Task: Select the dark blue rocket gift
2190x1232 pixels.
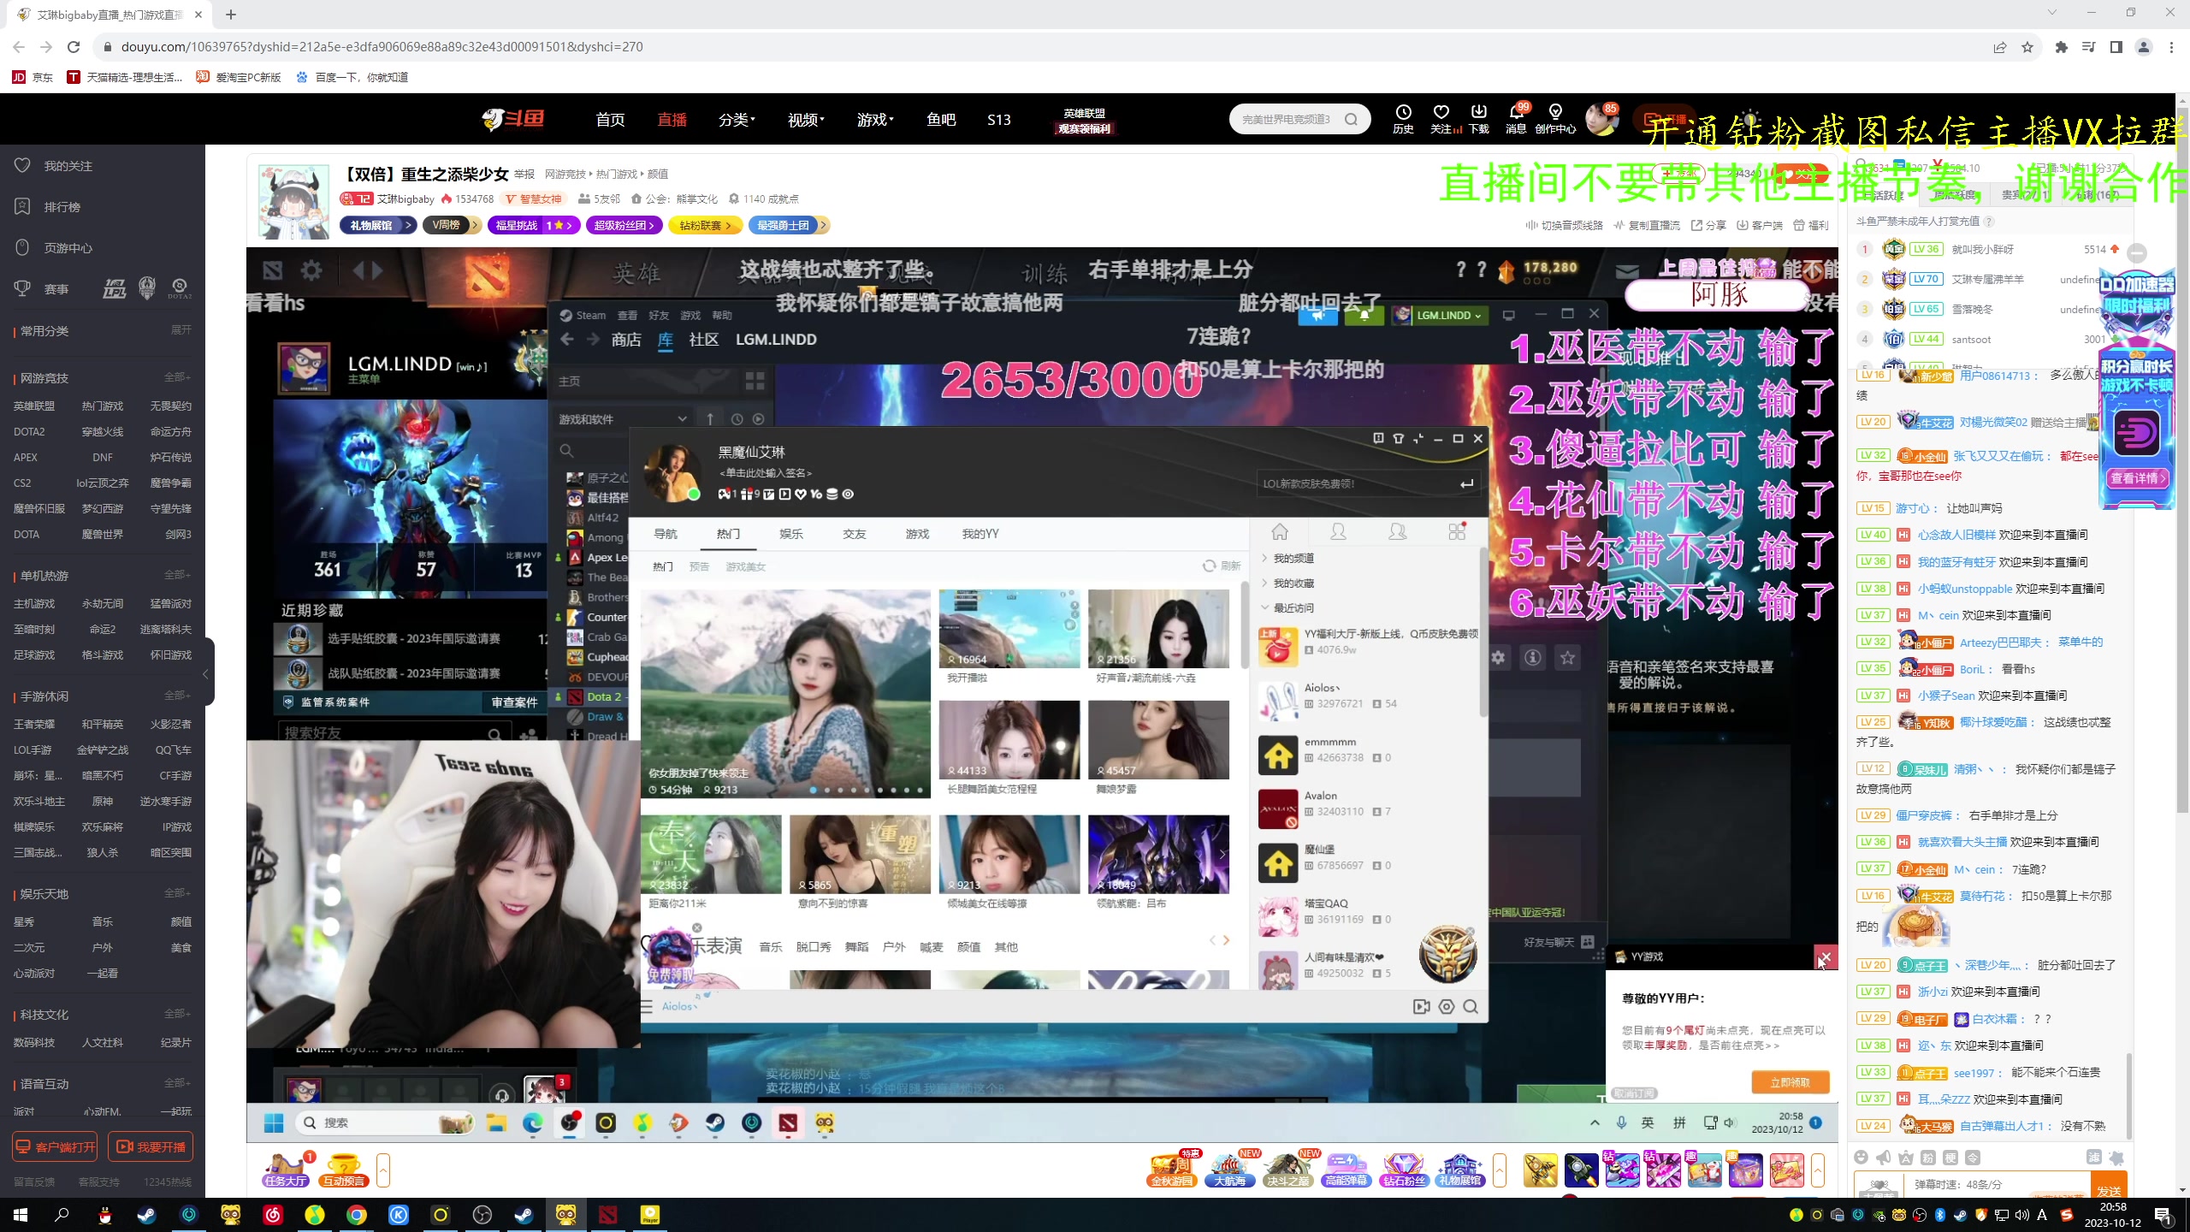Action: [x=1581, y=1170]
